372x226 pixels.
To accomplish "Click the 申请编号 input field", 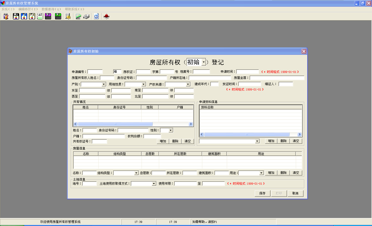I will (x=95, y=72).
